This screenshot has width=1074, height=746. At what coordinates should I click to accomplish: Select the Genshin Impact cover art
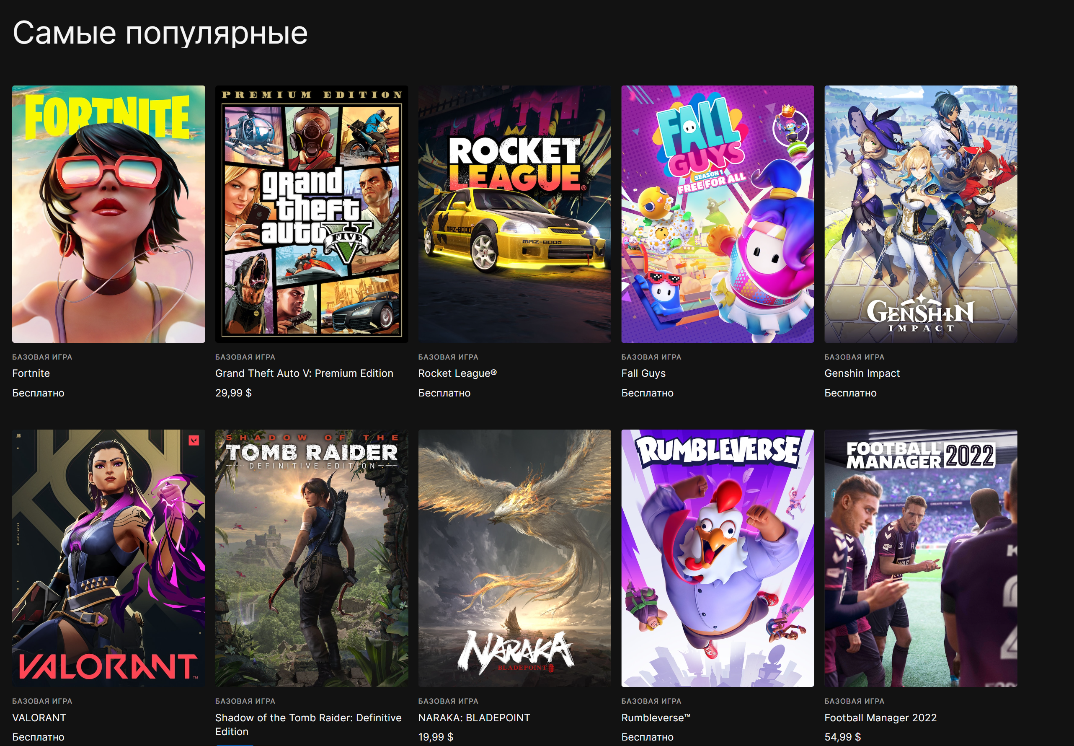[x=920, y=214]
